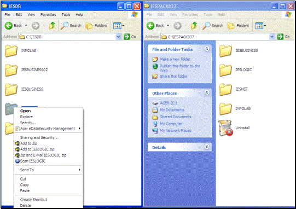The image size is (296, 209).
Task: Expand Send To submenu
Action: pyautogui.click(x=48, y=170)
